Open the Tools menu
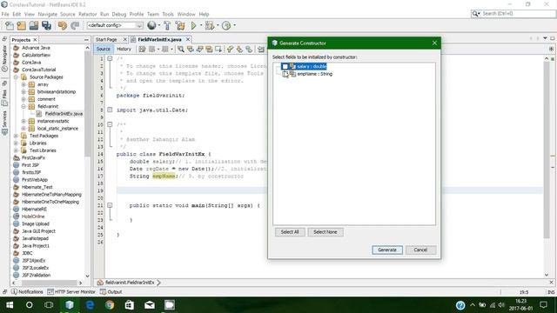The height and width of the screenshot is (313, 557). point(168,14)
